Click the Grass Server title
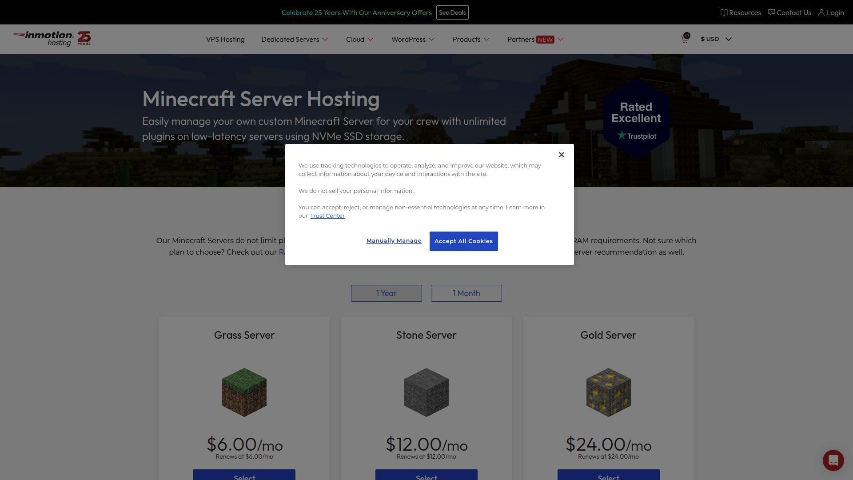Image resolution: width=853 pixels, height=480 pixels. tap(244, 335)
